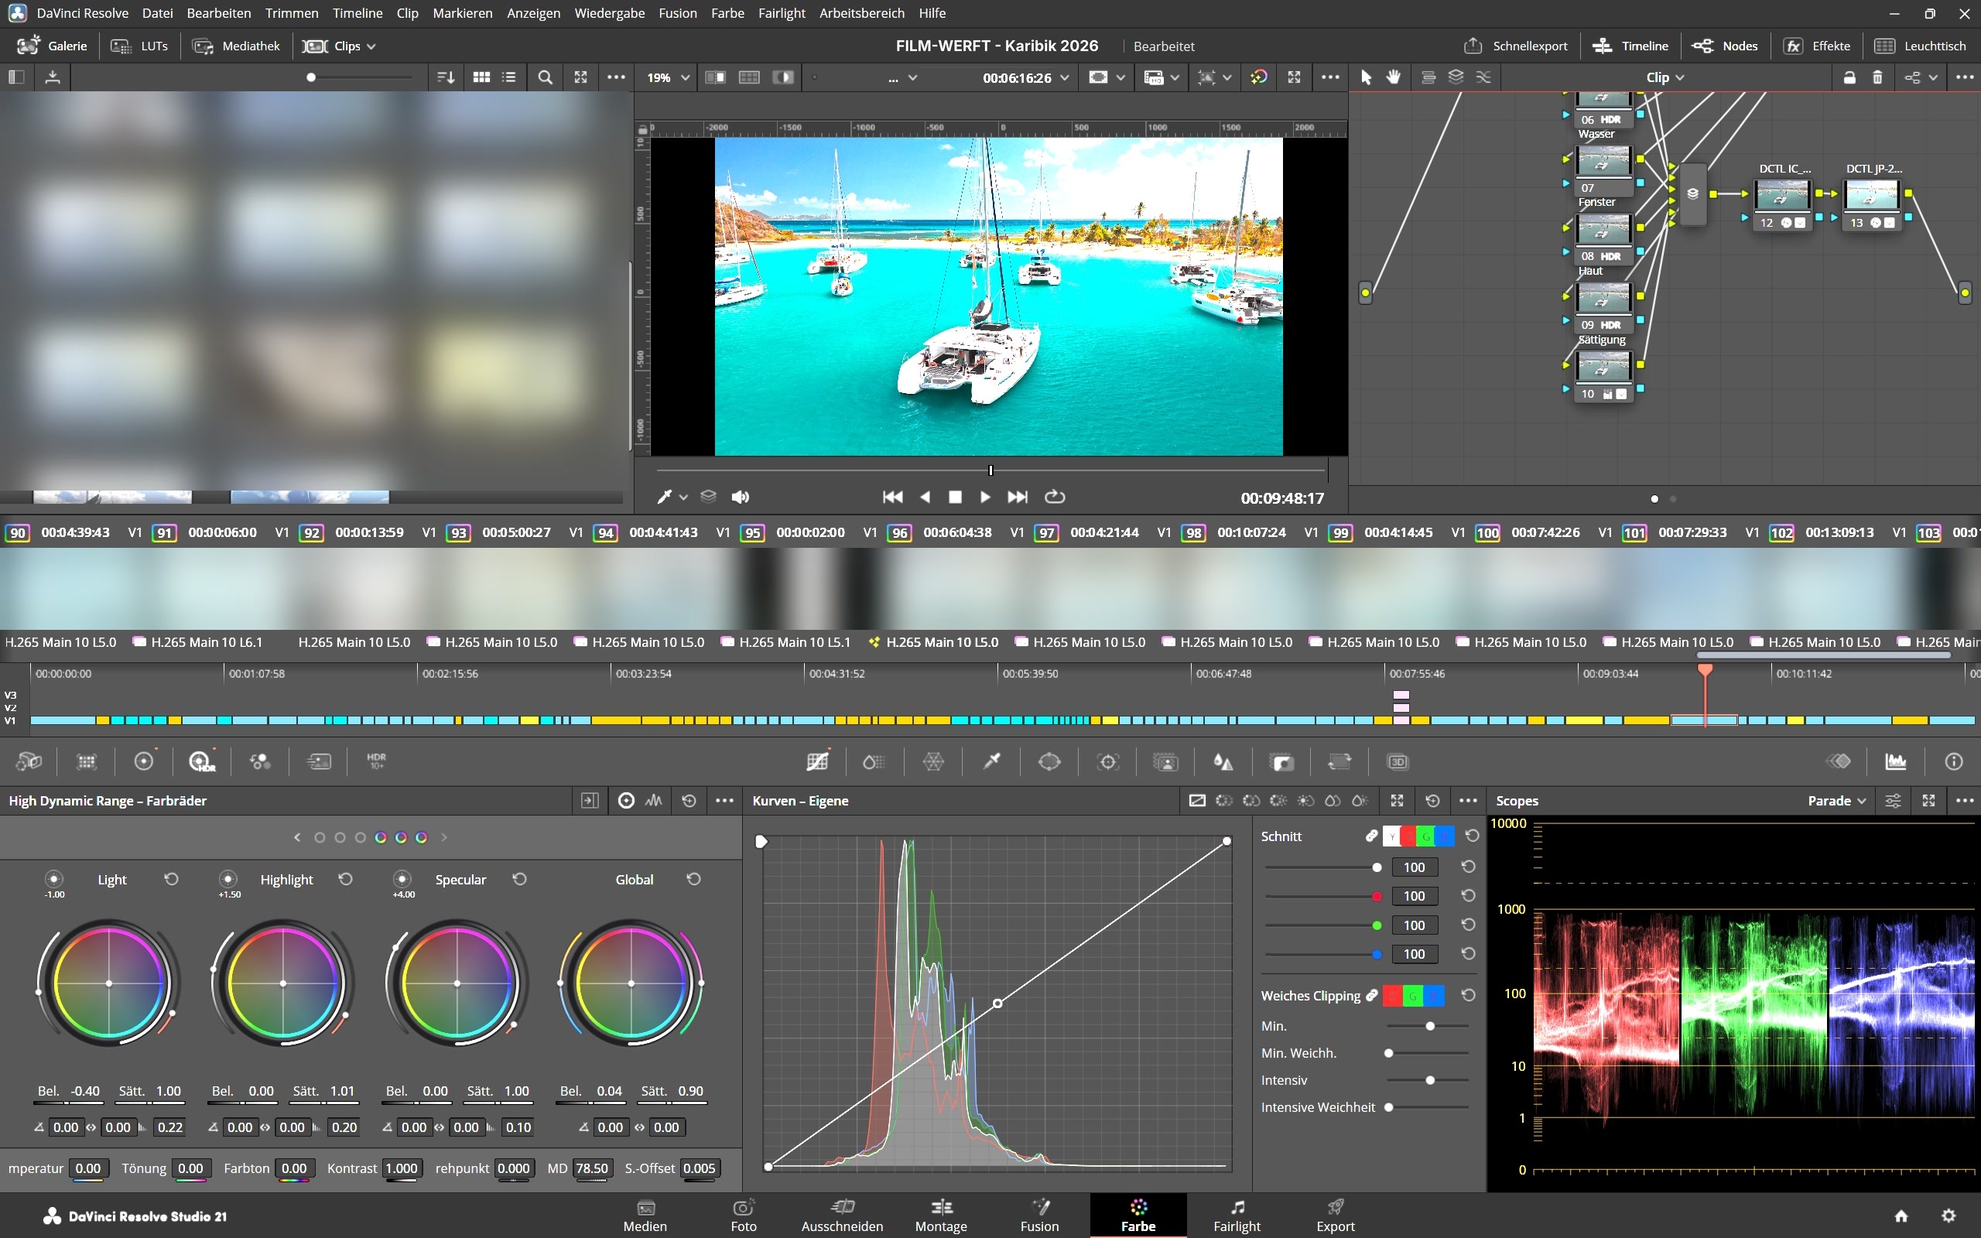Click the node graph lock icon
This screenshot has height=1238, width=1981.
[1849, 78]
